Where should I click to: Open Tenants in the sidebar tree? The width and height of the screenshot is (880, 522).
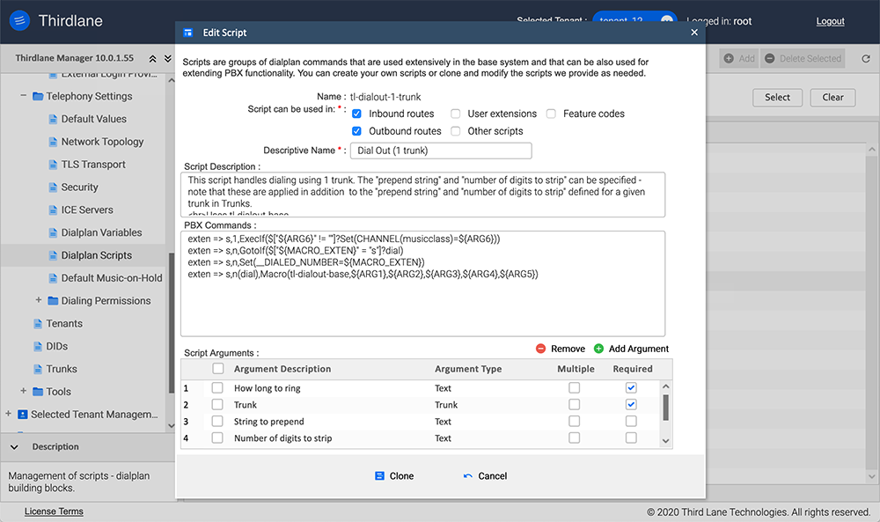click(x=64, y=324)
